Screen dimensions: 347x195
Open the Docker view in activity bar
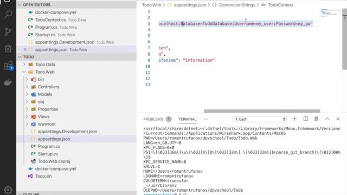coord(8,83)
